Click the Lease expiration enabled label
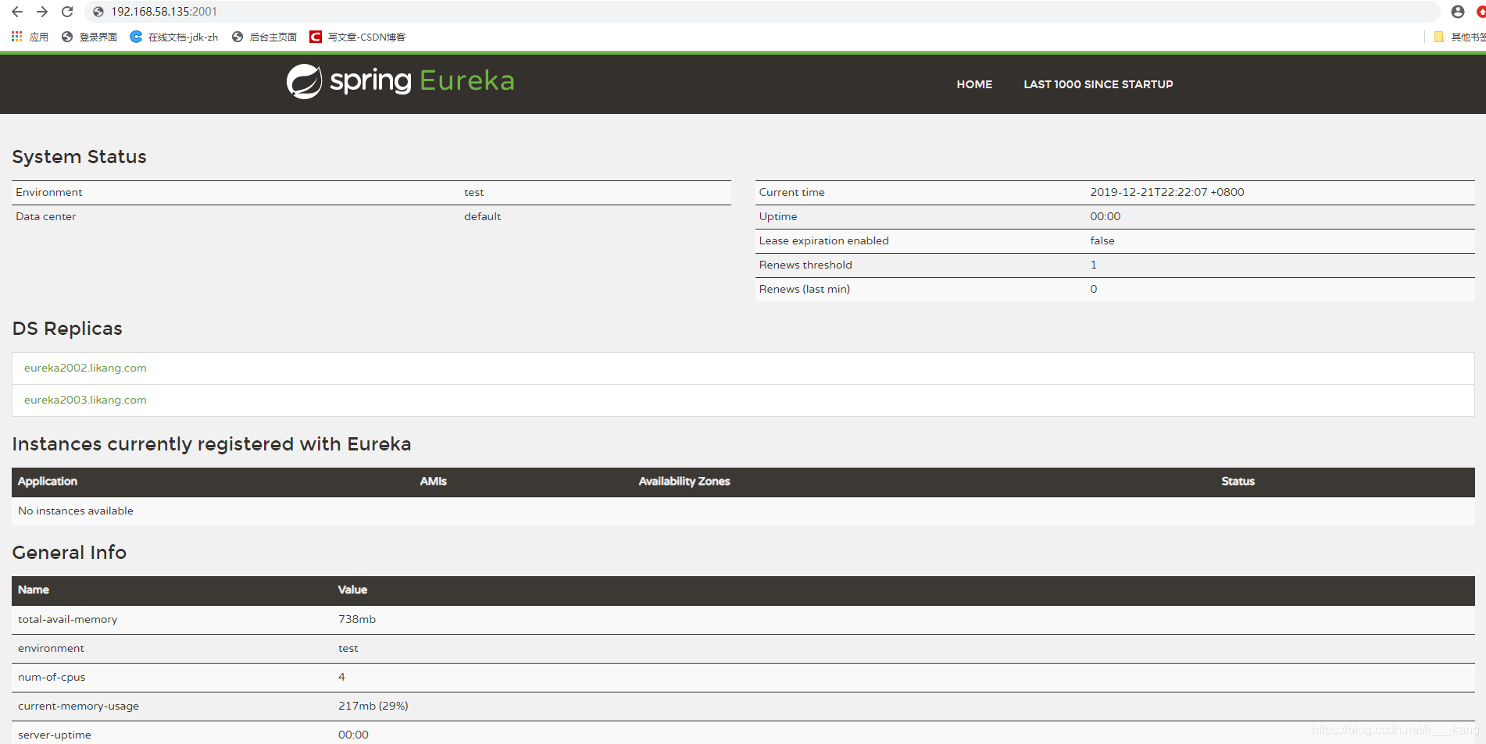The height and width of the screenshot is (744, 1486). pos(823,240)
